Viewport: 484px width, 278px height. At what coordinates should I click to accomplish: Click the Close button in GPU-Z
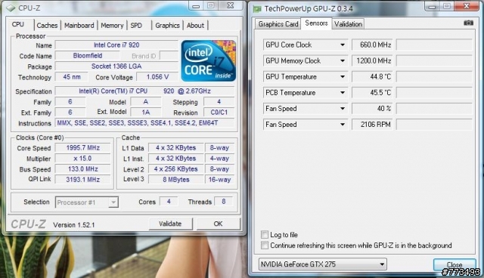pos(455,264)
